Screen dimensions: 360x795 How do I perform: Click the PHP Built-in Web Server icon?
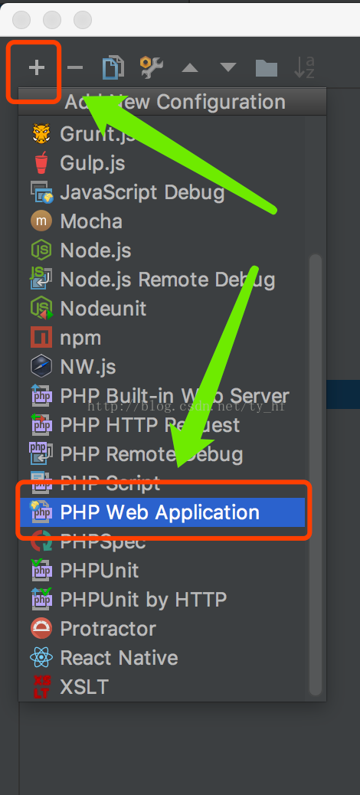tap(41, 395)
